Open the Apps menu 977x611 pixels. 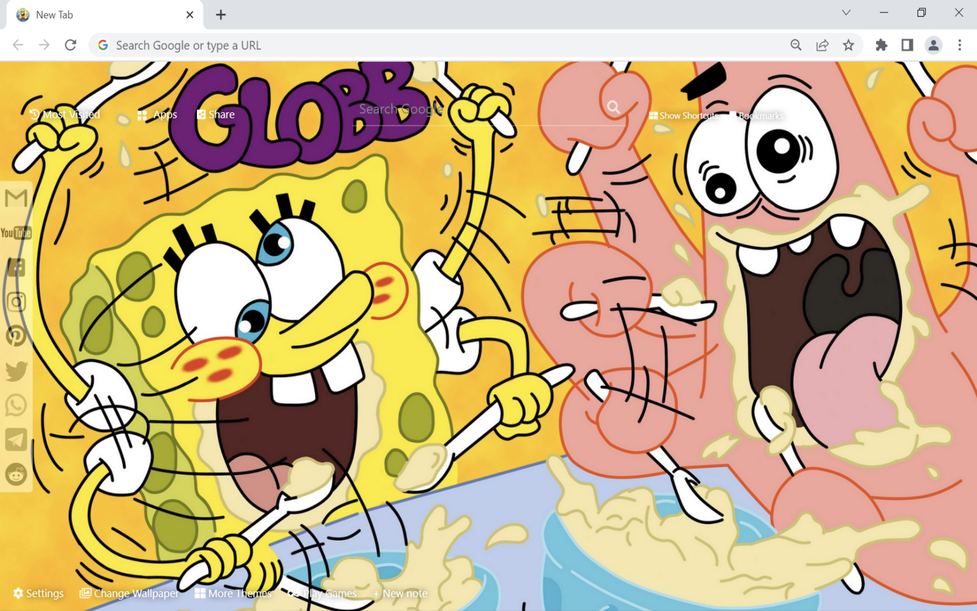click(157, 115)
